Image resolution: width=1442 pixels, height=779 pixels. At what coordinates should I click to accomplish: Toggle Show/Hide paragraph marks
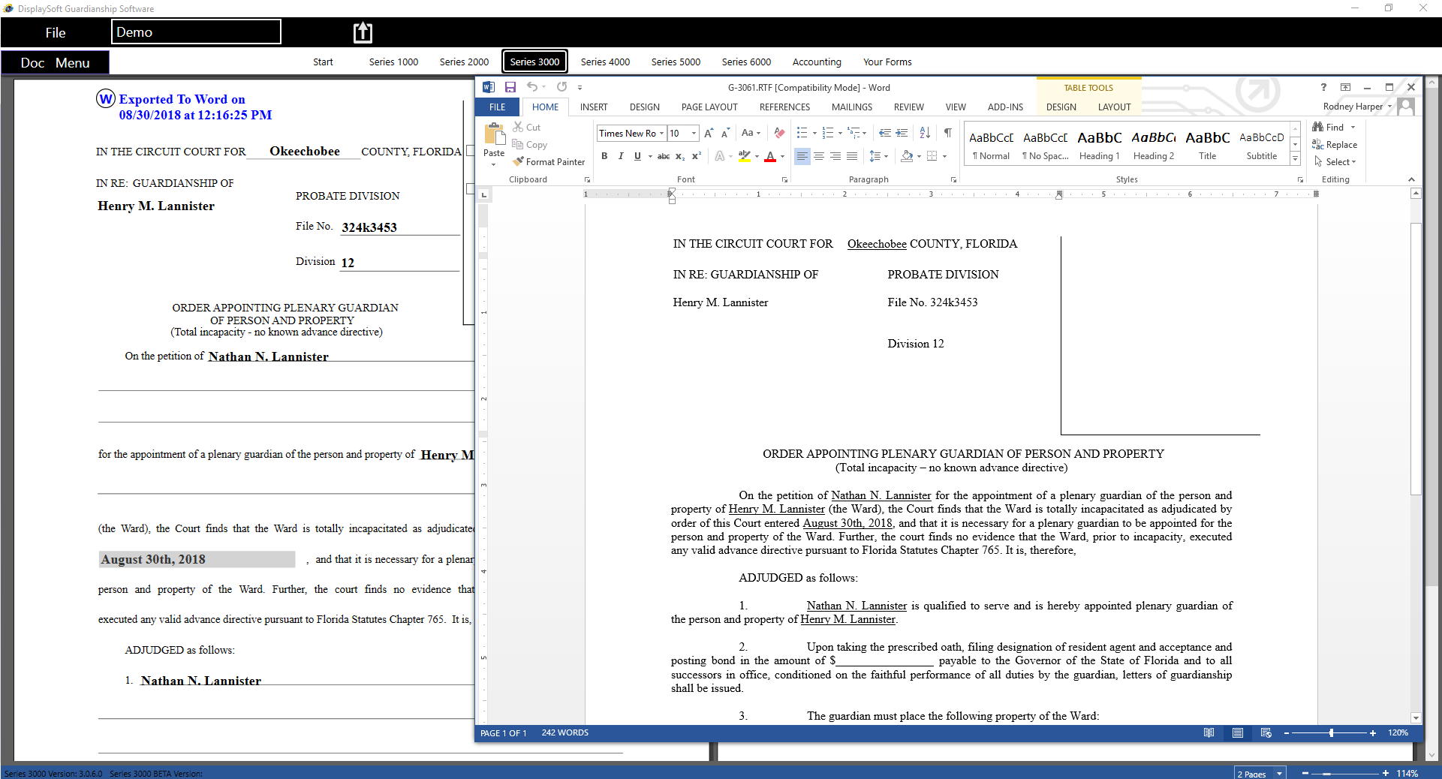(948, 133)
